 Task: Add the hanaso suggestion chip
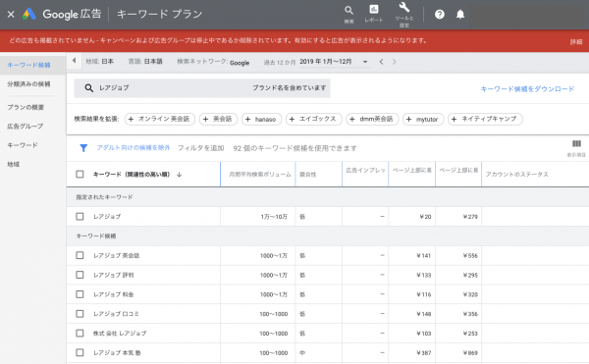tap(261, 119)
